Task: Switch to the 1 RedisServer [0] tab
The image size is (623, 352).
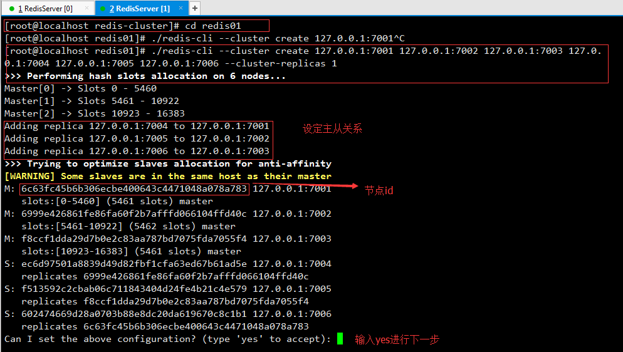Action: pyautogui.click(x=48, y=8)
